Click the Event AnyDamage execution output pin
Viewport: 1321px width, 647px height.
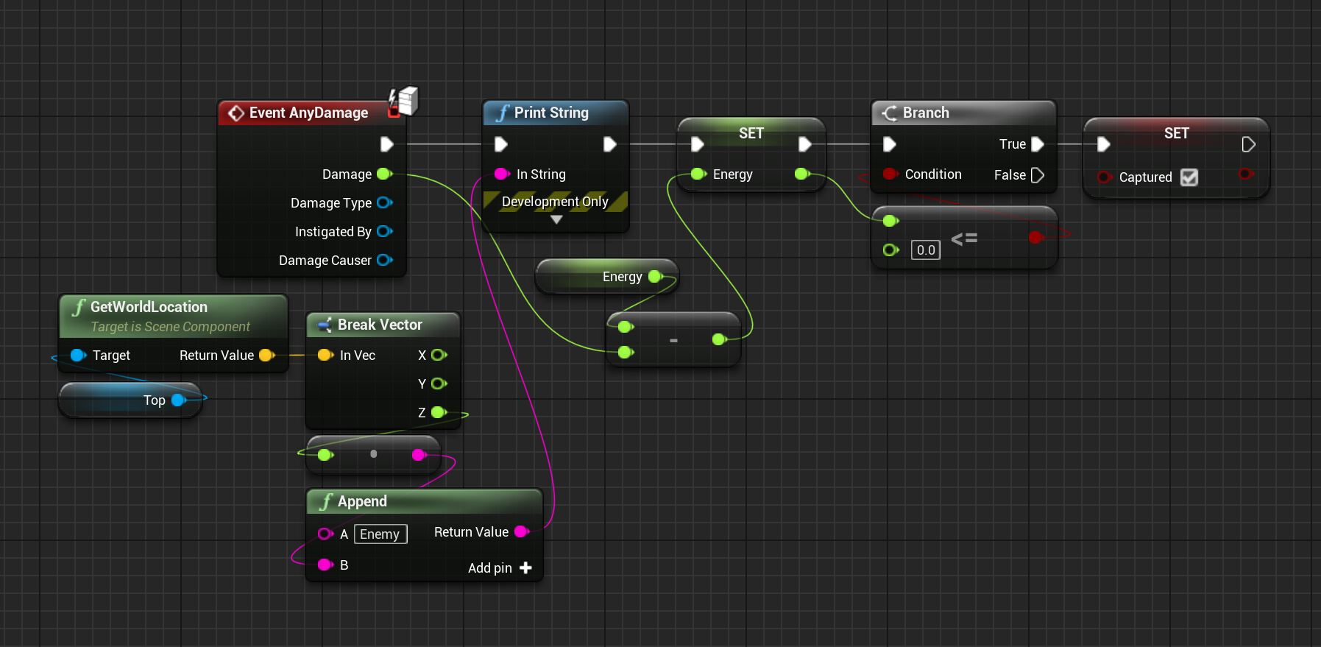coord(386,144)
